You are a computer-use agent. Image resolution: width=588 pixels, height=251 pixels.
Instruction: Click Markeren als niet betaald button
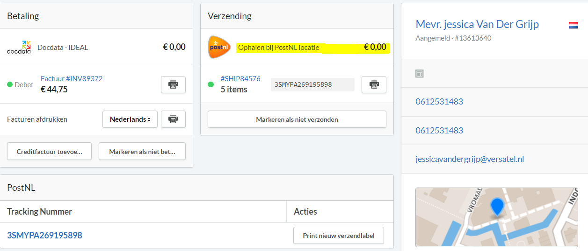click(142, 151)
